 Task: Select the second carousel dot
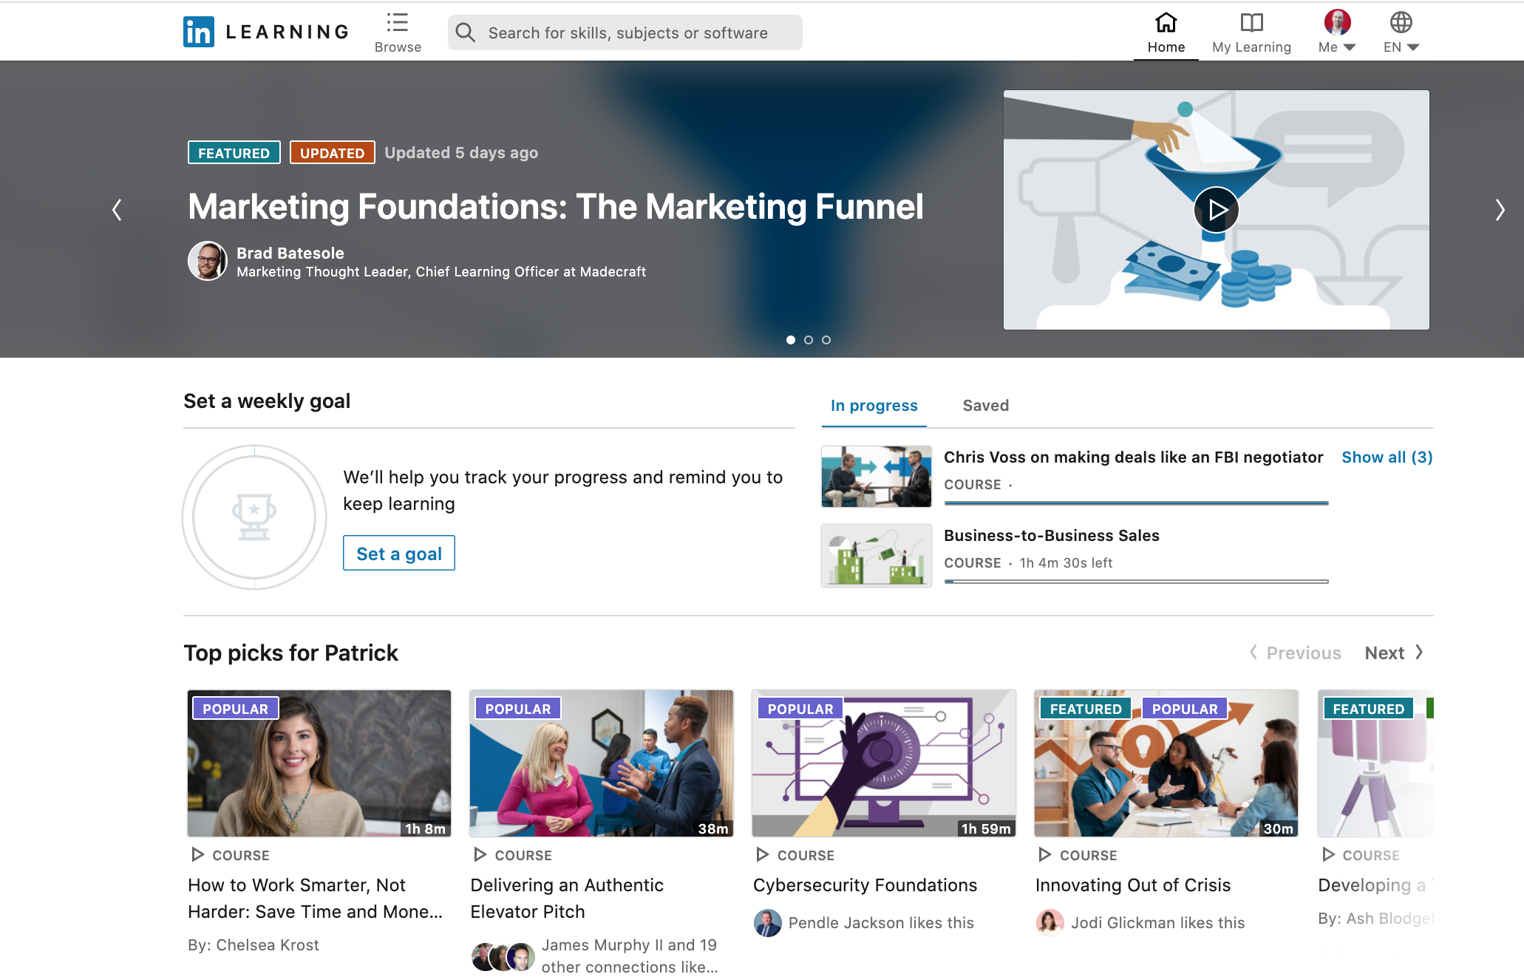pyautogui.click(x=809, y=340)
